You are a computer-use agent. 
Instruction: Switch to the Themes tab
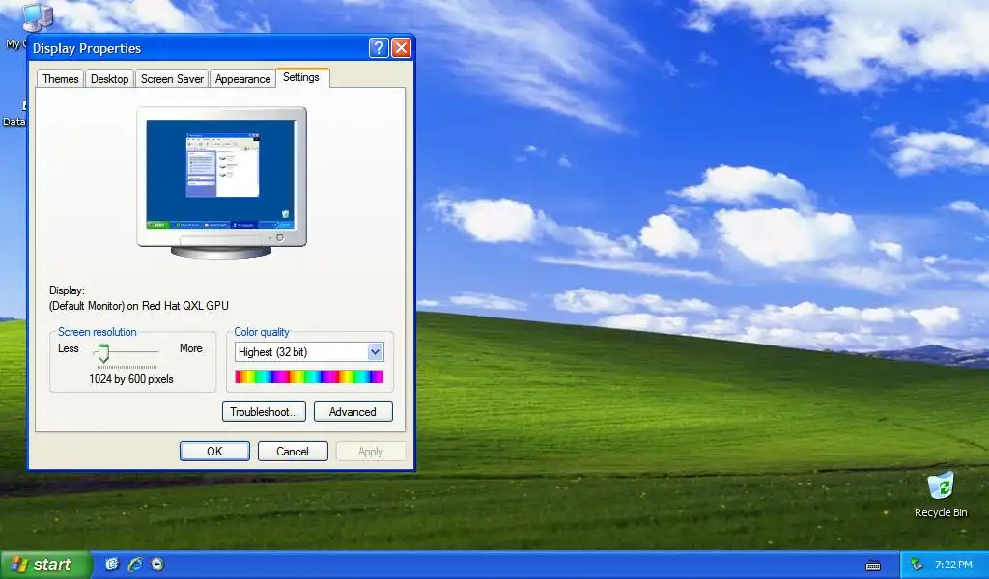tap(61, 79)
